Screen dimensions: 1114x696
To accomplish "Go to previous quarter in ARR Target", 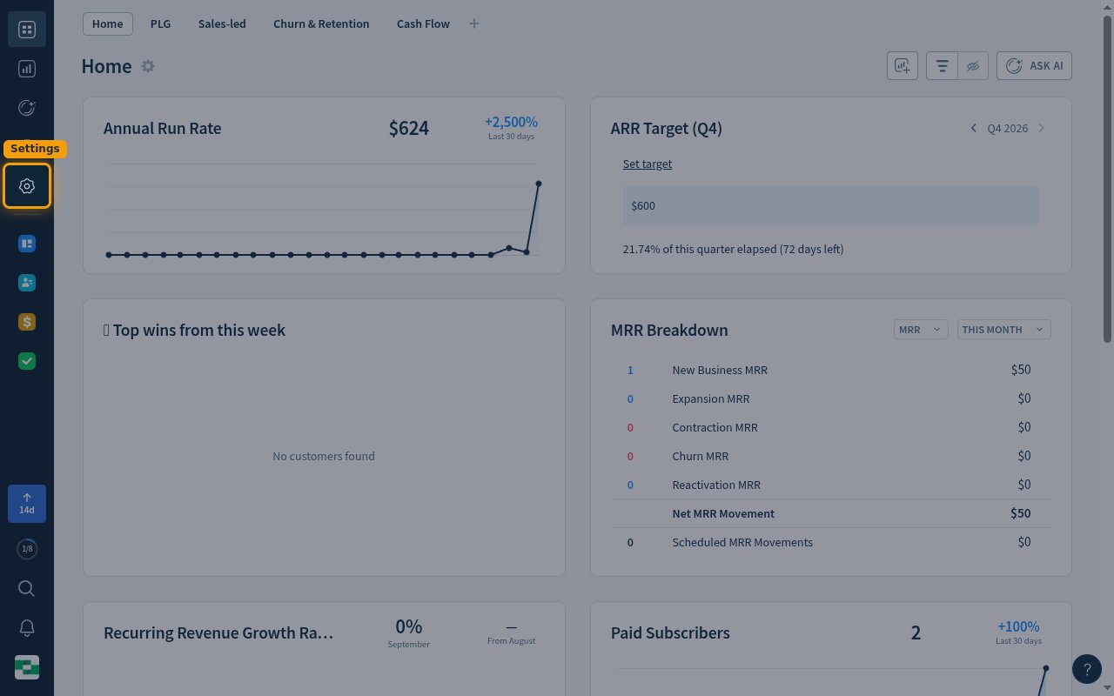I will click(x=974, y=128).
